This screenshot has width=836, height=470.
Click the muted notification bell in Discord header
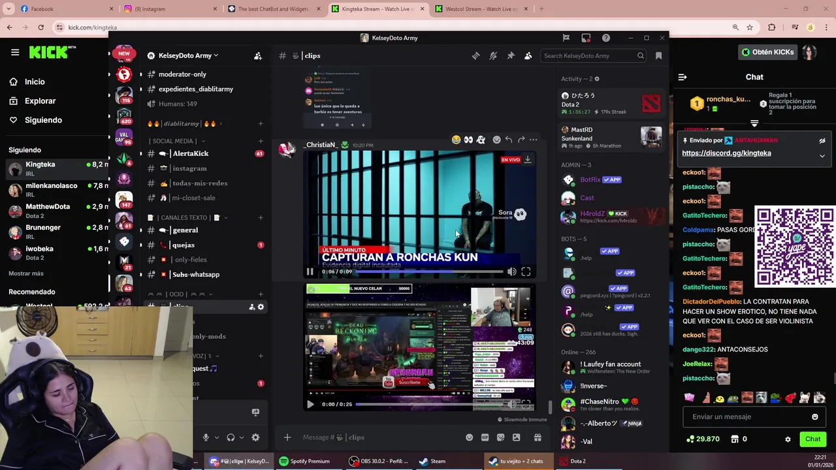coord(493,55)
